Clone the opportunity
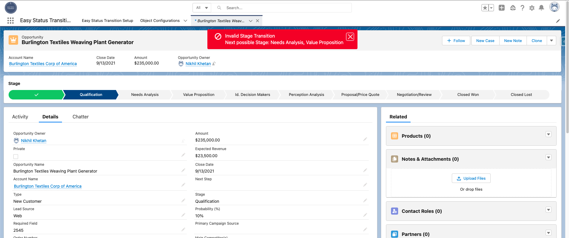 tap(537, 41)
